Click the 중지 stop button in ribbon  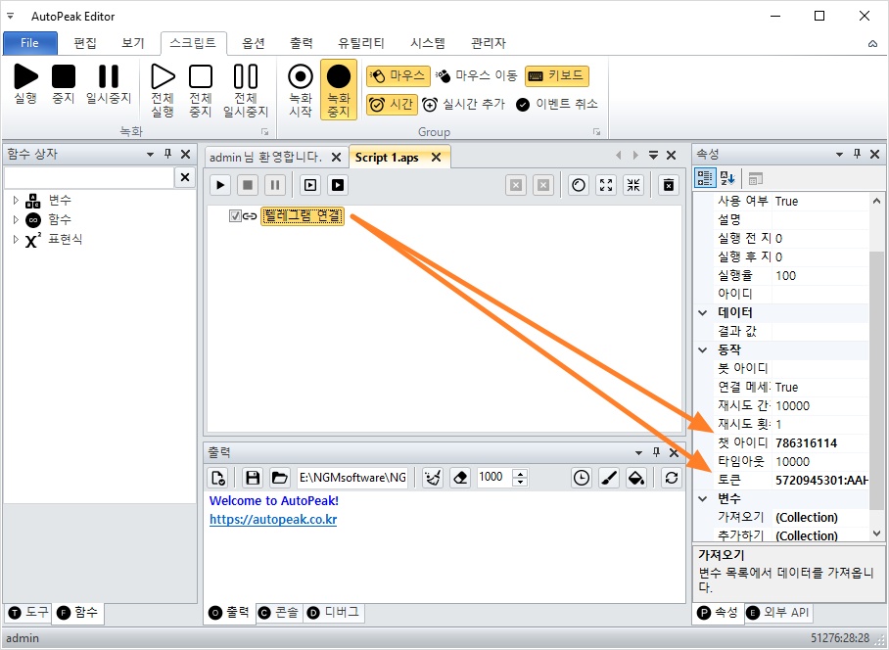(x=63, y=84)
